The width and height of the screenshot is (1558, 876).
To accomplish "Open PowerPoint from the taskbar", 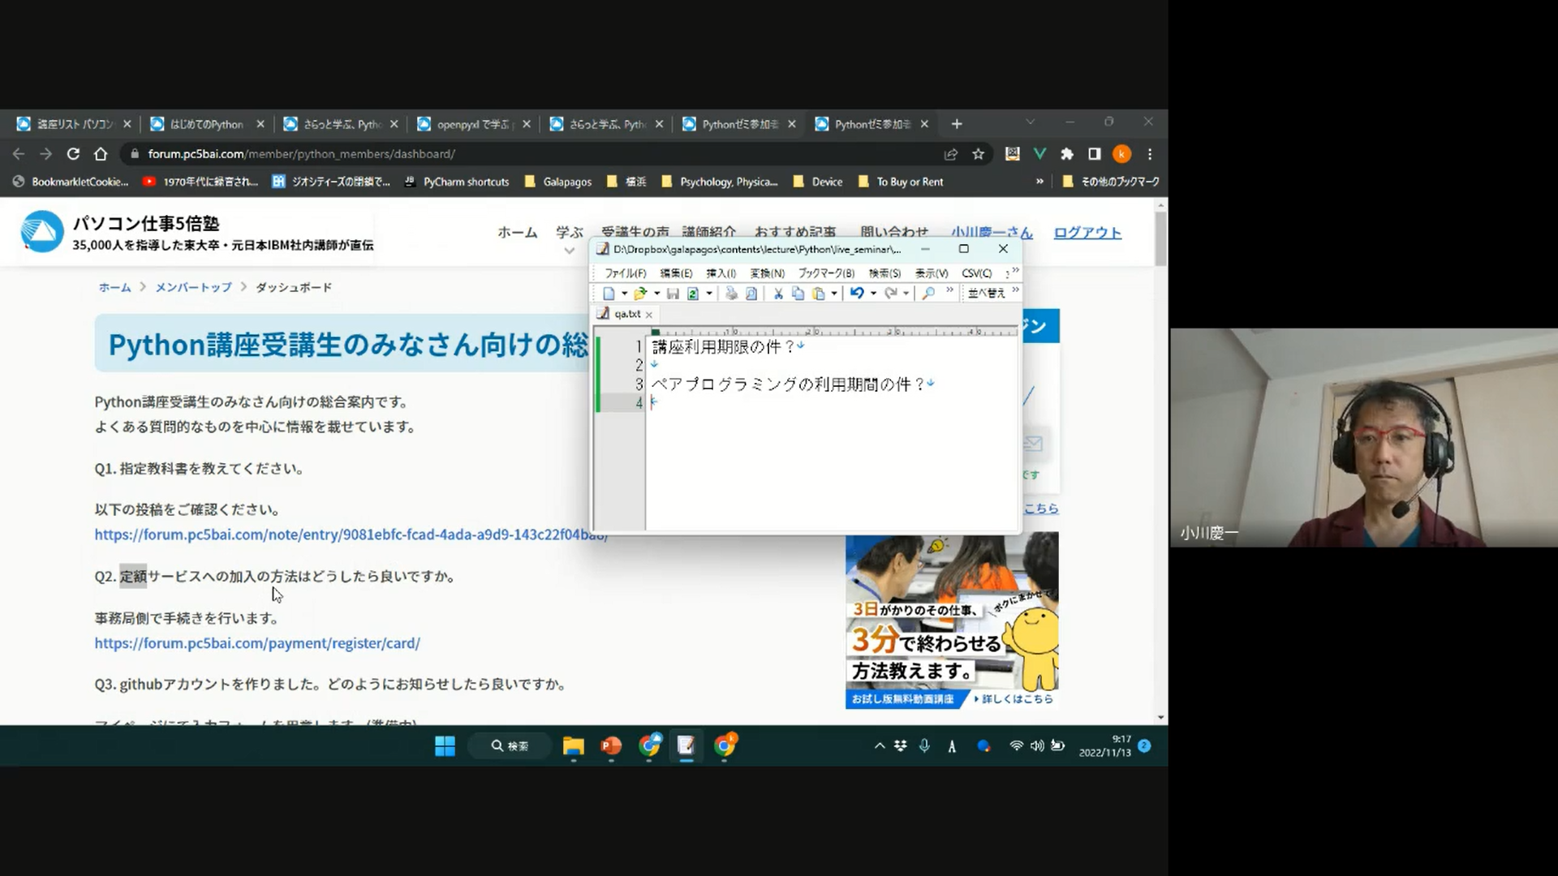I will pos(611,746).
